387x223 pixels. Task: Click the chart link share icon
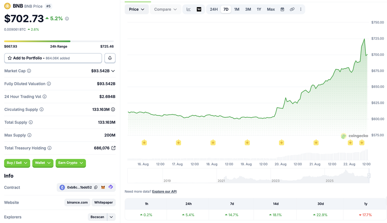292,9
